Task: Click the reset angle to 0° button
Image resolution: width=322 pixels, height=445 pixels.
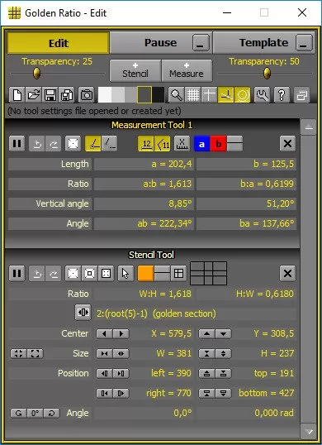Action: [x=36, y=414]
